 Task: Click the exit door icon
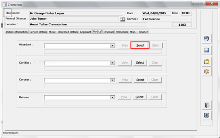(207, 105)
